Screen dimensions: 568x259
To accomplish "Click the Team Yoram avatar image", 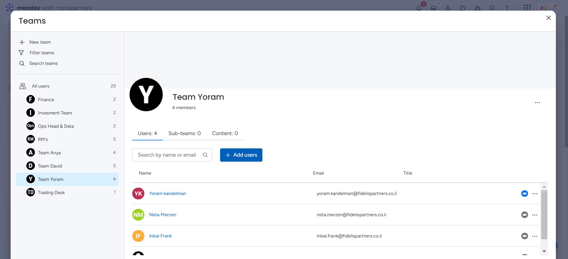I will (146, 95).
